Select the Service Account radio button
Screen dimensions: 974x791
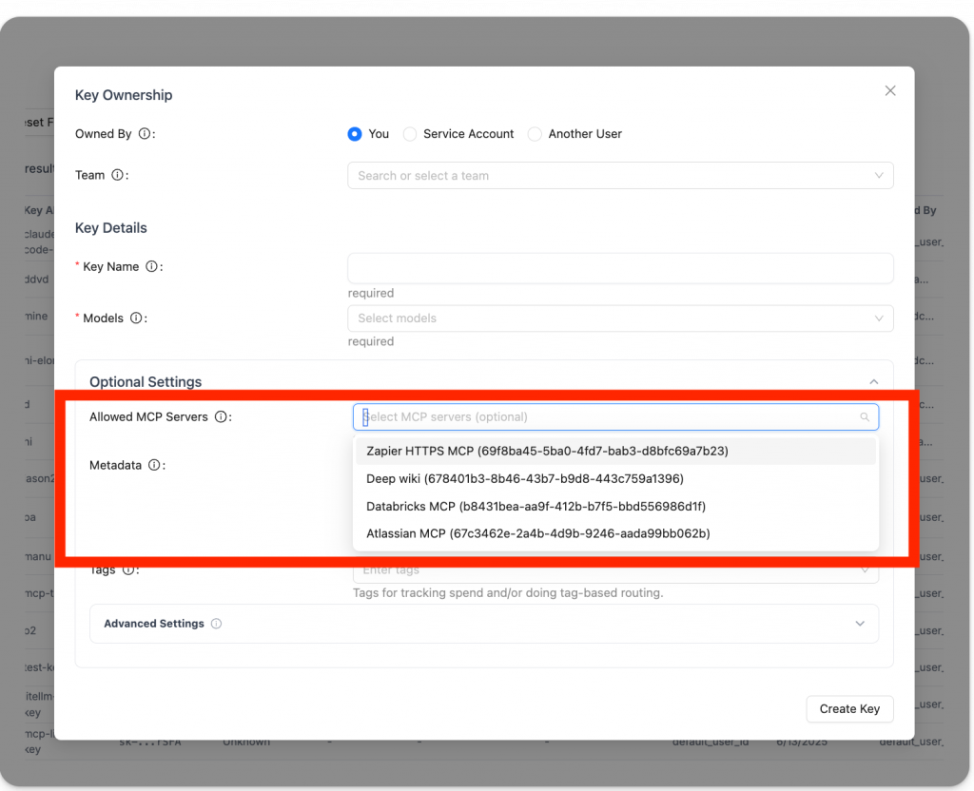click(x=410, y=133)
